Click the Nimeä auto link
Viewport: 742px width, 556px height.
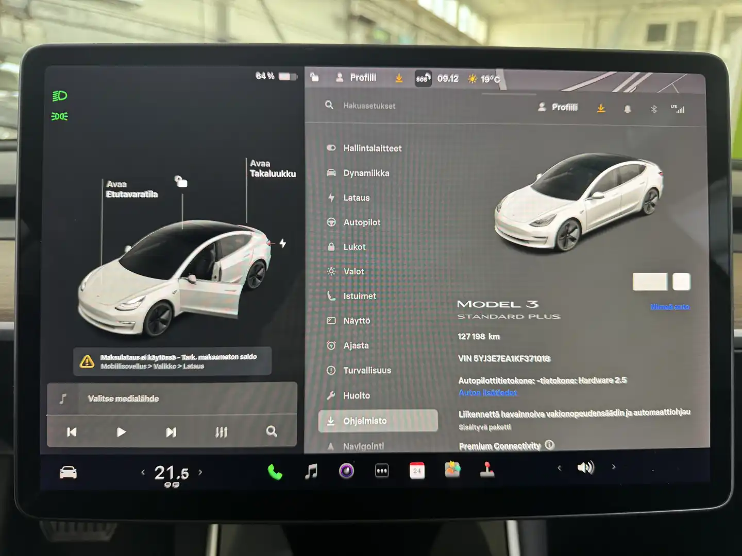(x=669, y=306)
